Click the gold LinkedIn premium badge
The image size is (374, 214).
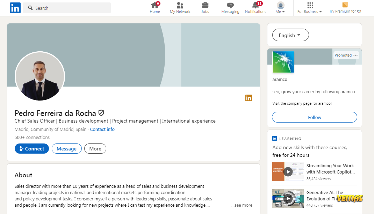pyautogui.click(x=249, y=98)
